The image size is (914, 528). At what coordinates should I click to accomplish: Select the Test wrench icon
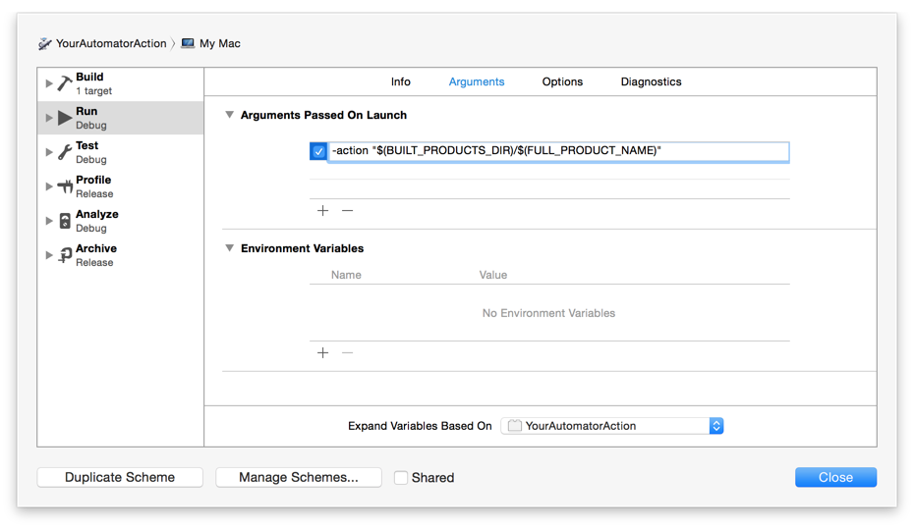point(65,152)
